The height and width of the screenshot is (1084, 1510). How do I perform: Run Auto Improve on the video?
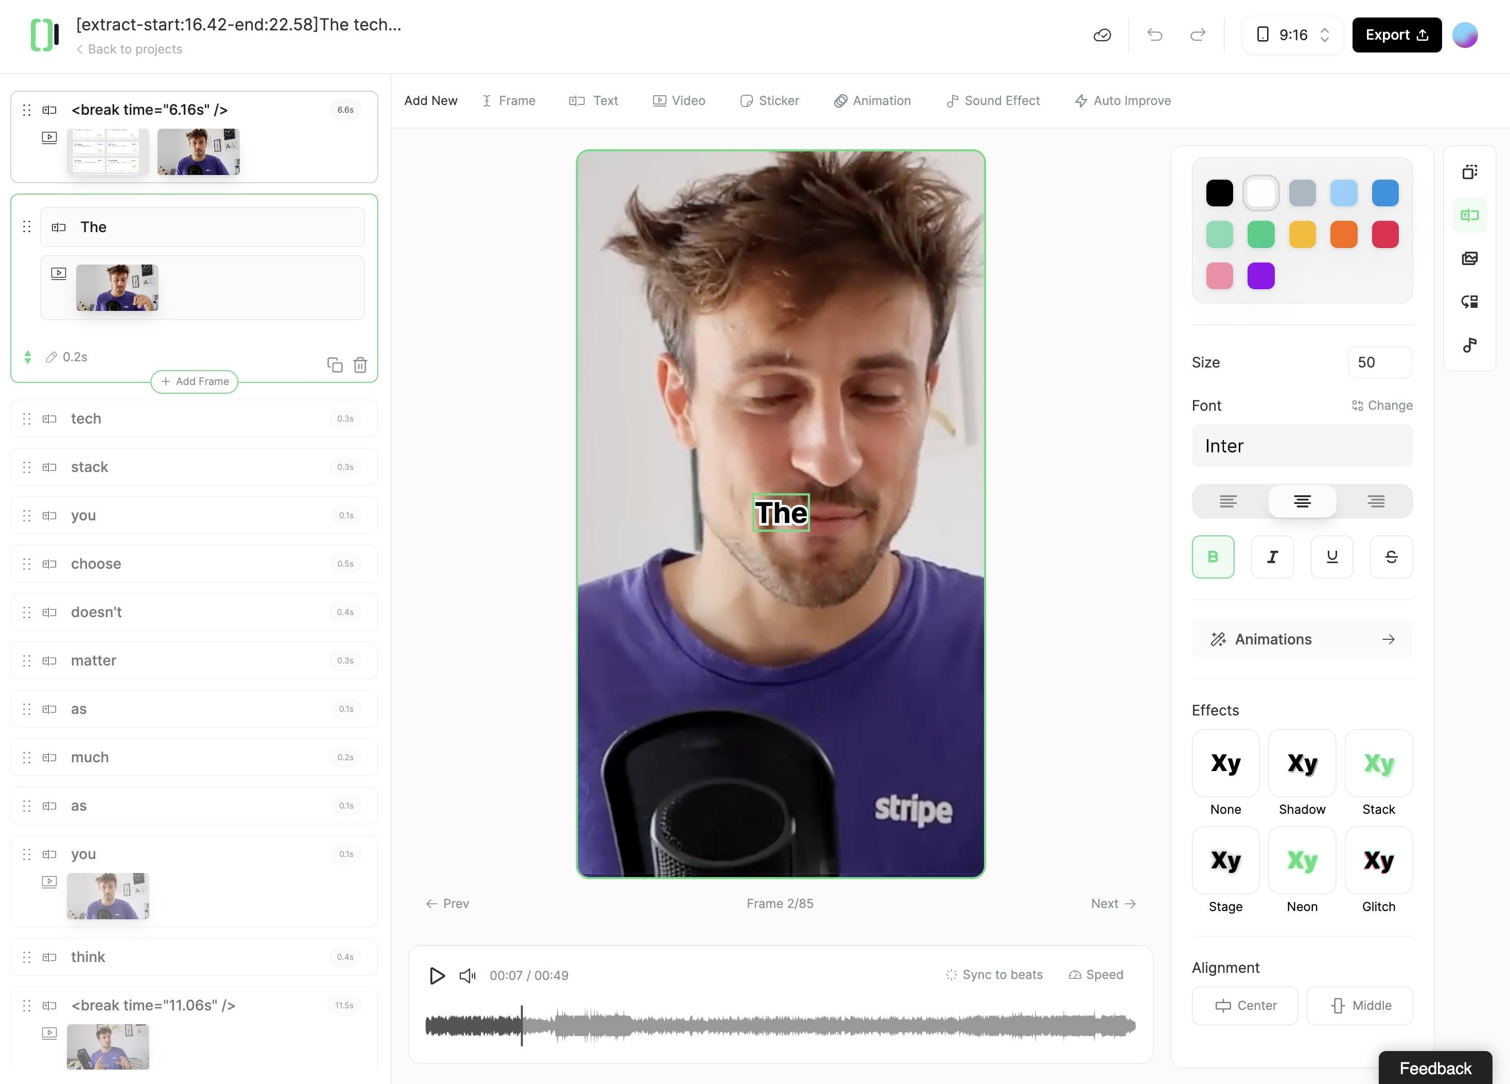pyautogui.click(x=1122, y=100)
